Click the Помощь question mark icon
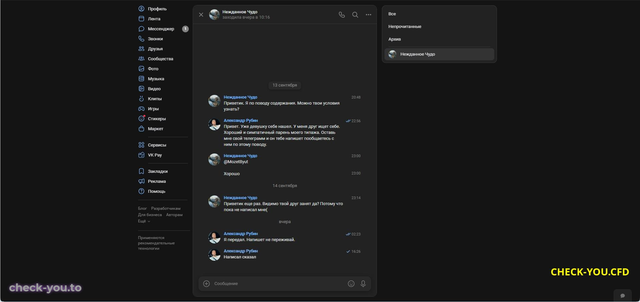This screenshot has height=302, width=640. click(141, 191)
